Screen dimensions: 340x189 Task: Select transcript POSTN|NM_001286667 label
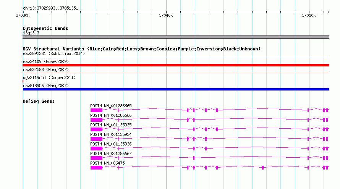pyautogui.click(x=111, y=153)
